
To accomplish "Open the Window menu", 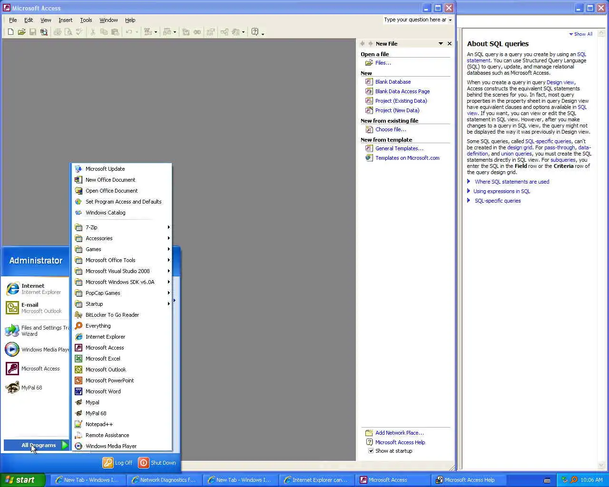I will [108, 20].
